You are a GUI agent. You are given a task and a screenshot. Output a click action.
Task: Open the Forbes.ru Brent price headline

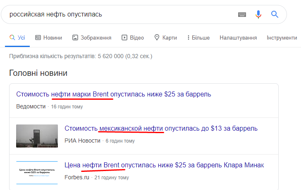[x=164, y=165]
